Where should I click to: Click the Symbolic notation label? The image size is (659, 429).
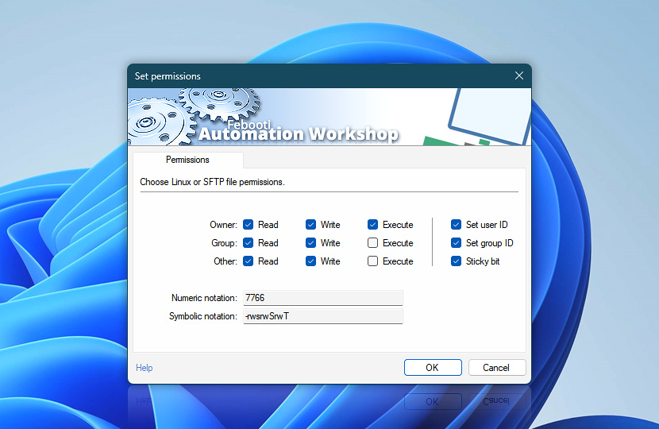click(203, 316)
